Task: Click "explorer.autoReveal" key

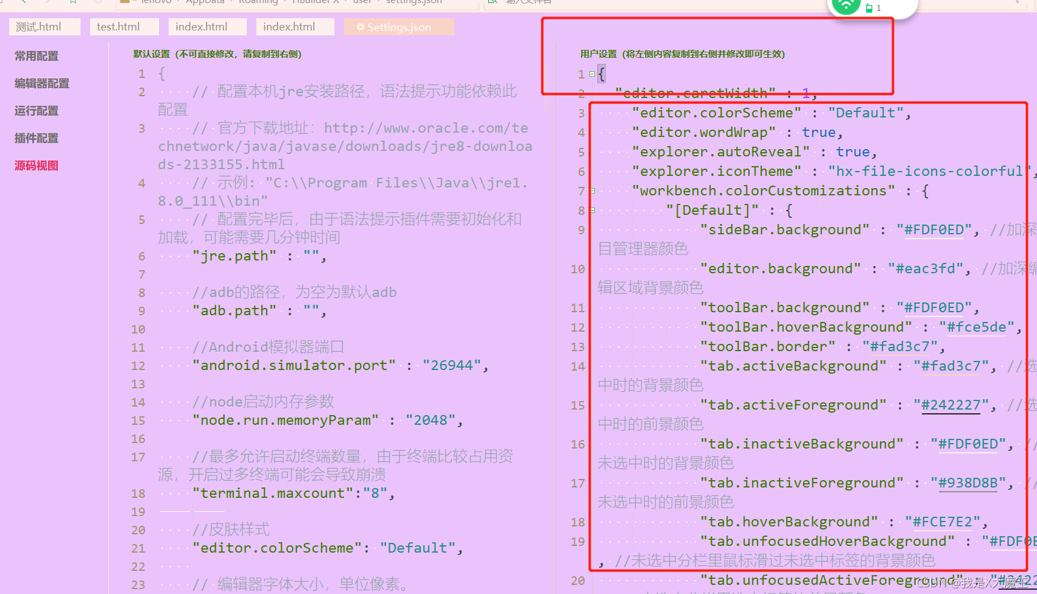Action: 721,152
